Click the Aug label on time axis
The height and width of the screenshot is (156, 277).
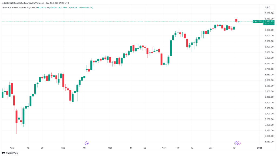tap(11, 148)
